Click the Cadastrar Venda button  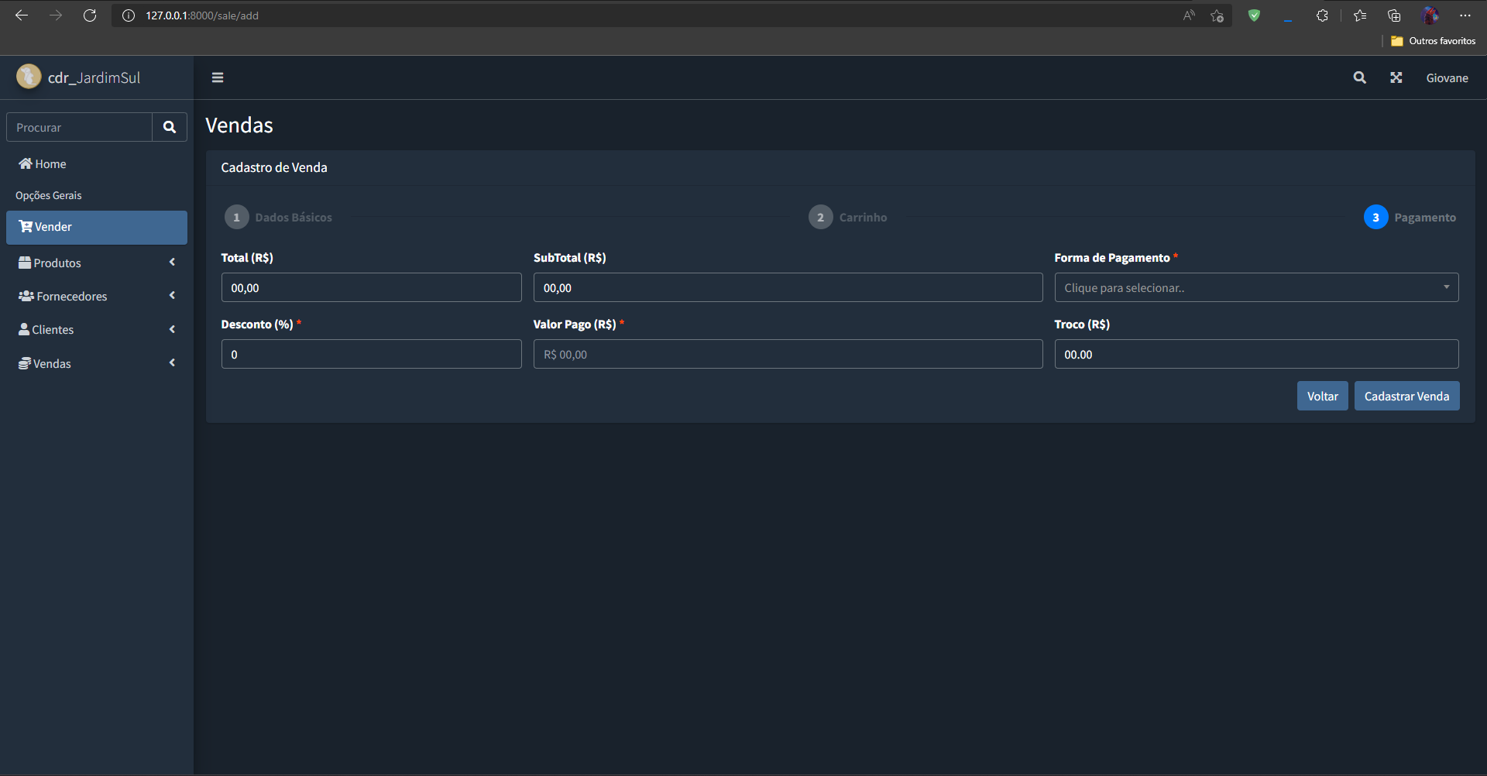(1406, 396)
